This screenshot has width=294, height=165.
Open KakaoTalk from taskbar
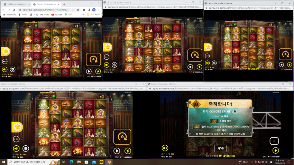(x=101, y=162)
